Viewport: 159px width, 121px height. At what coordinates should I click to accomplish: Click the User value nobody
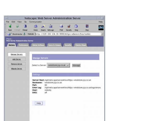click(x=48, y=90)
